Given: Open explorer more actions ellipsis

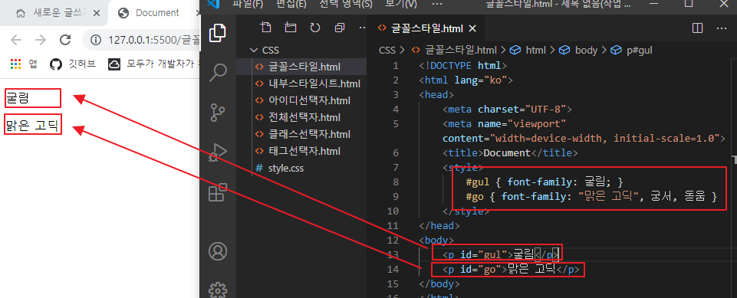Looking at the screenshot, I should tap(362, 28).
